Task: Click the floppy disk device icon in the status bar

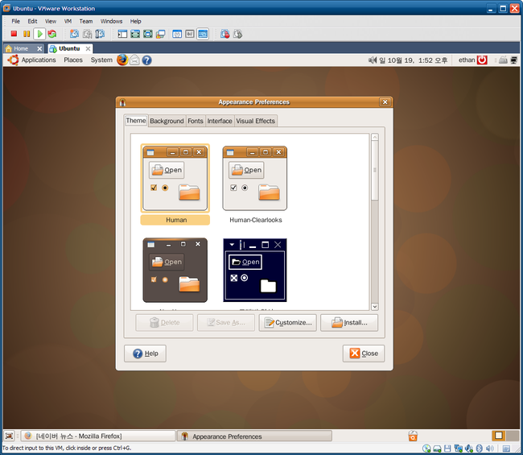Action: (447, 449)
